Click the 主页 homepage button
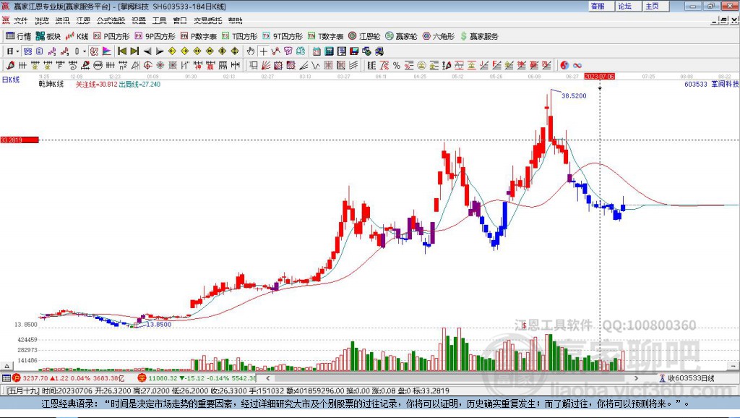 pyautogui.click(x=655, y=6)
